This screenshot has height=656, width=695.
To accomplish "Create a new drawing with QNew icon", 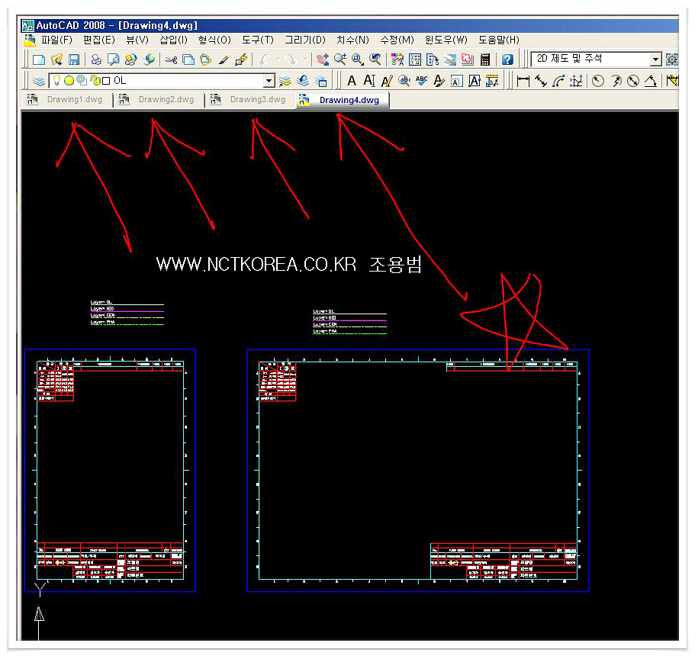I will coord(39,59).
